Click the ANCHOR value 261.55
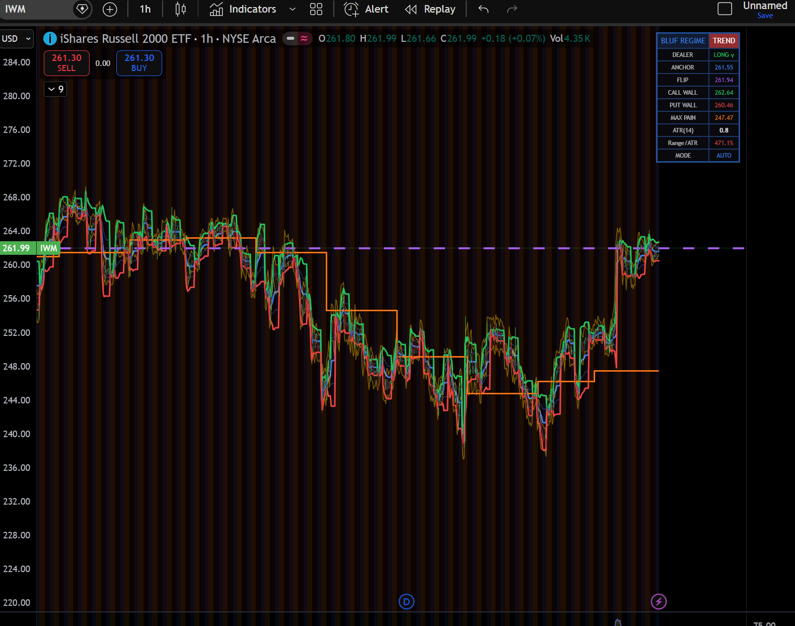The image size is (795, 626). click(724, 67)
